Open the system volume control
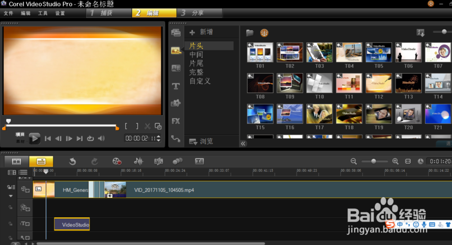Viewport: 452px width, 245px height. (x=101, y=139)
